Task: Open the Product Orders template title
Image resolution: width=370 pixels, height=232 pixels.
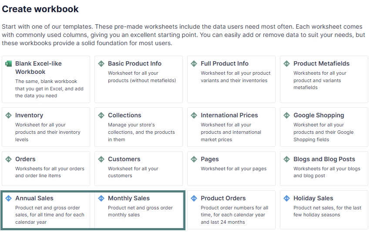Action: pos(223,198)
